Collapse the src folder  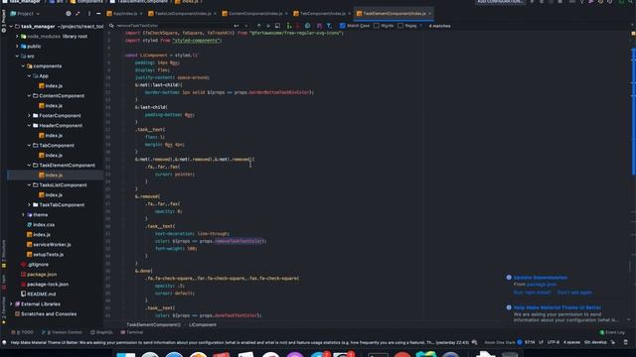[17, 56]
